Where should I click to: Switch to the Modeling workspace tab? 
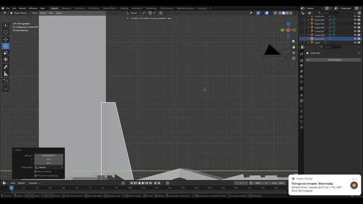click(66, 8)
